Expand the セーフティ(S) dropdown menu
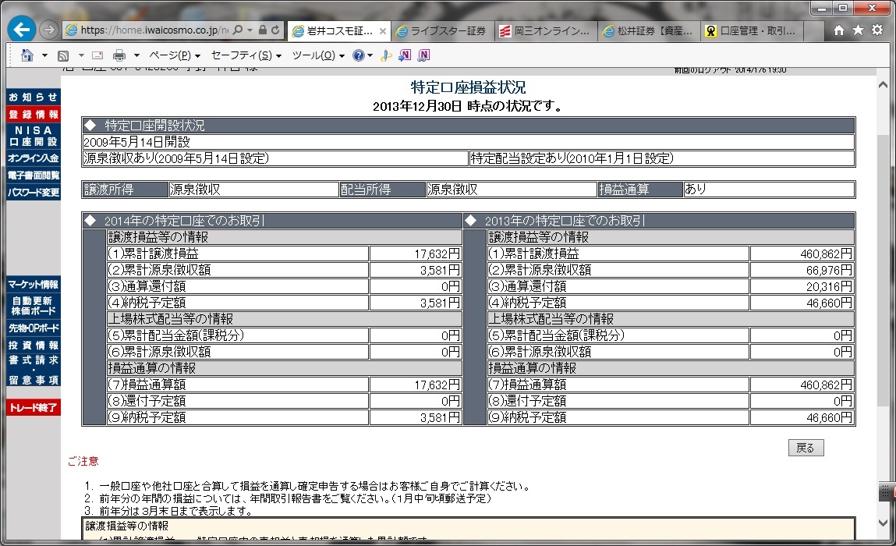 [x=246, y=55]
